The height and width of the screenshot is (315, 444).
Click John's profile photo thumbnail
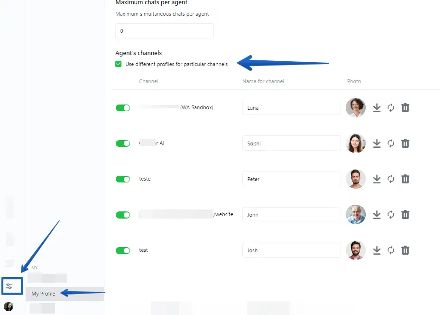356,215
